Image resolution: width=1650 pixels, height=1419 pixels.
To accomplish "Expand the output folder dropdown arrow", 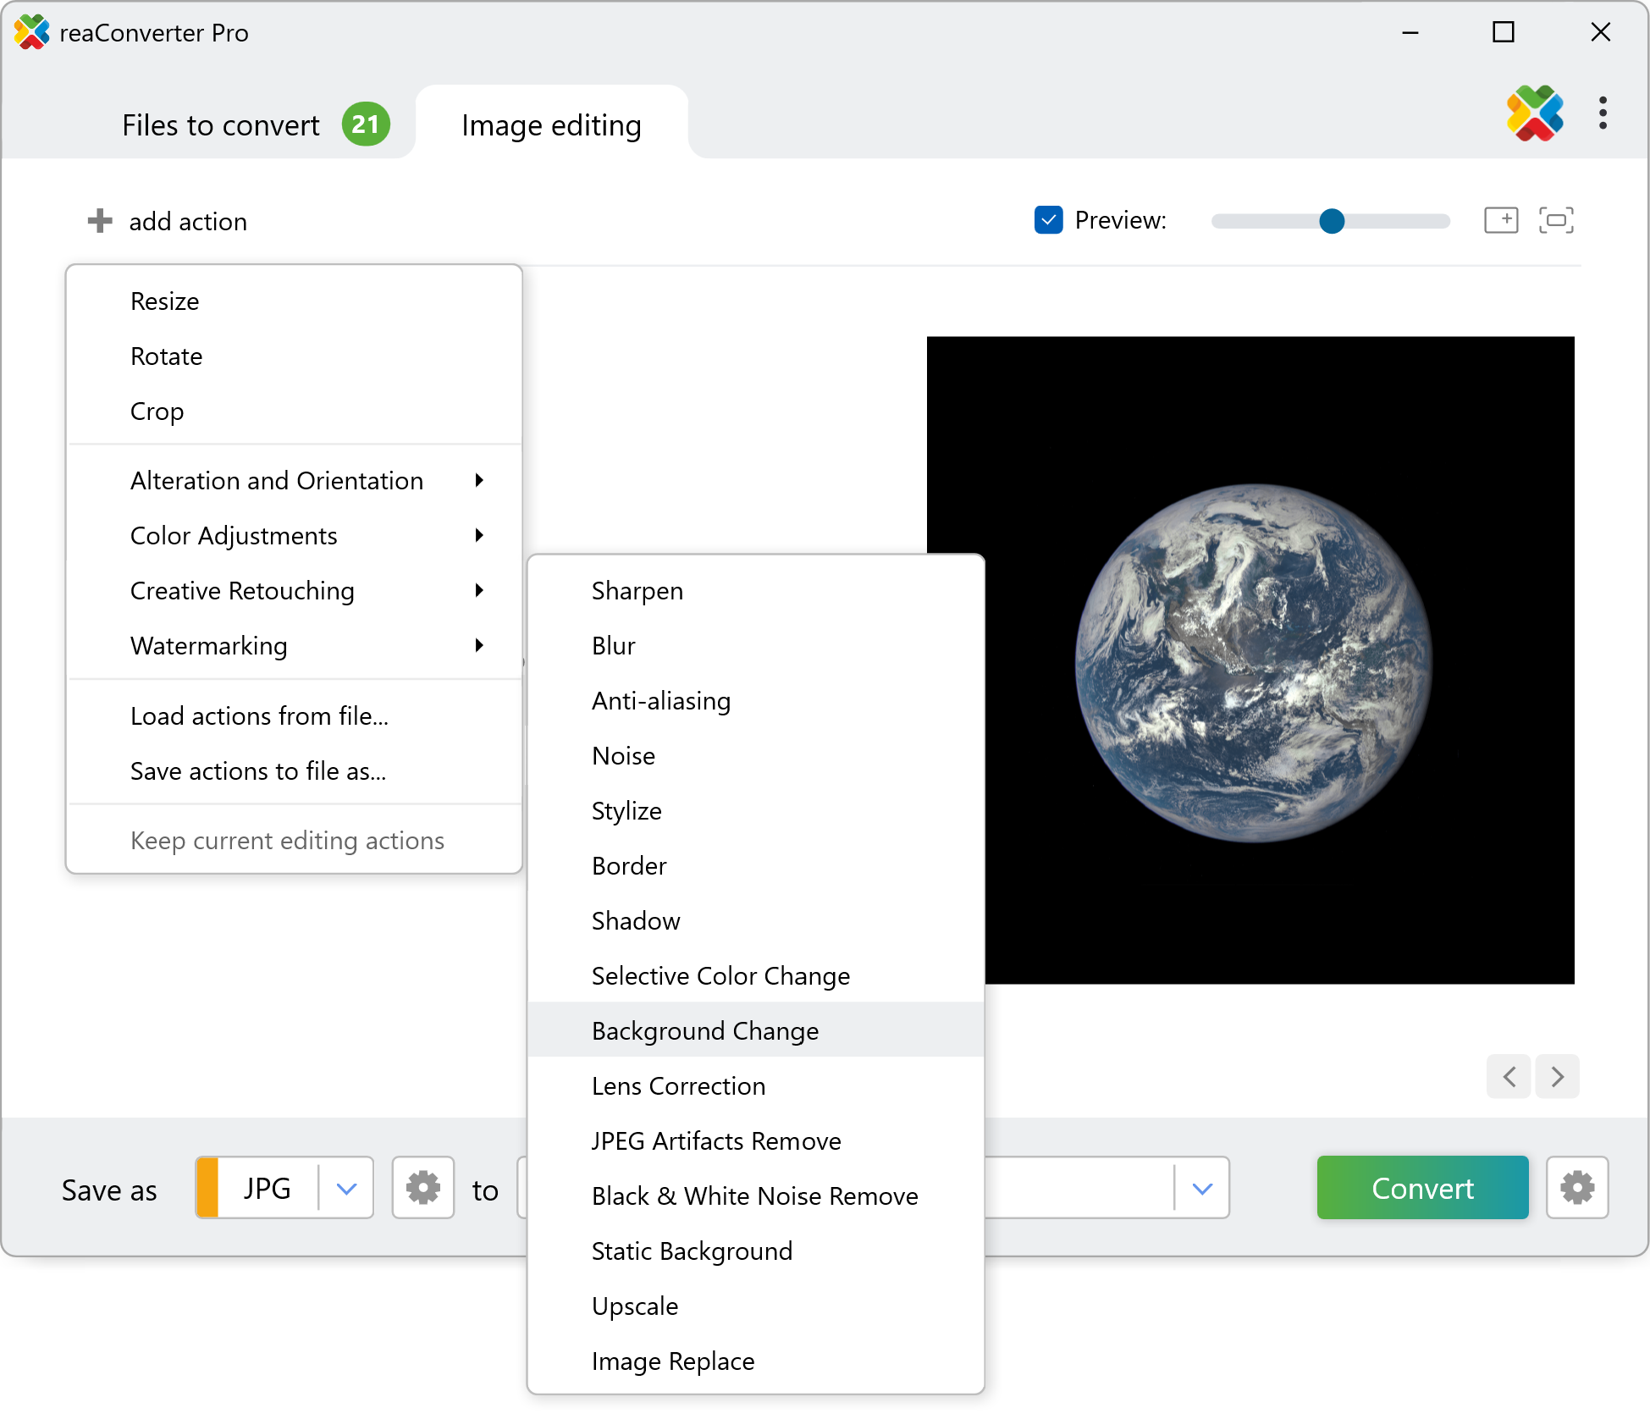I will pos(1202,1188).
